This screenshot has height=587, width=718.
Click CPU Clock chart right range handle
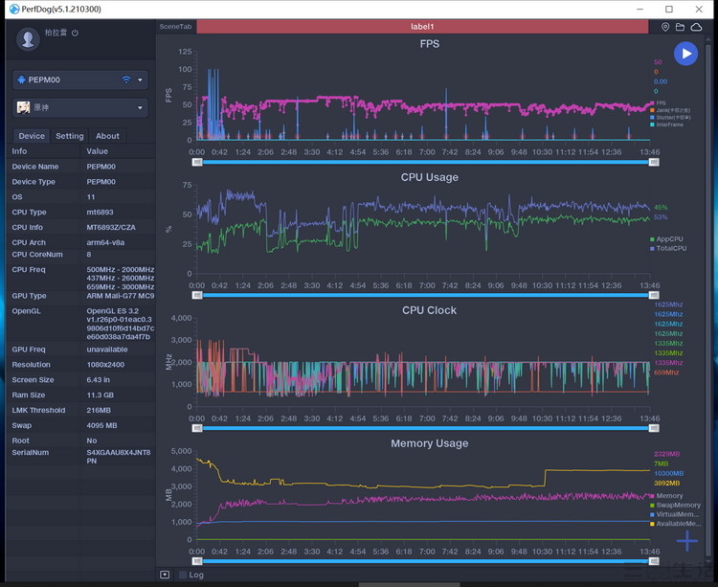point(654,428)
